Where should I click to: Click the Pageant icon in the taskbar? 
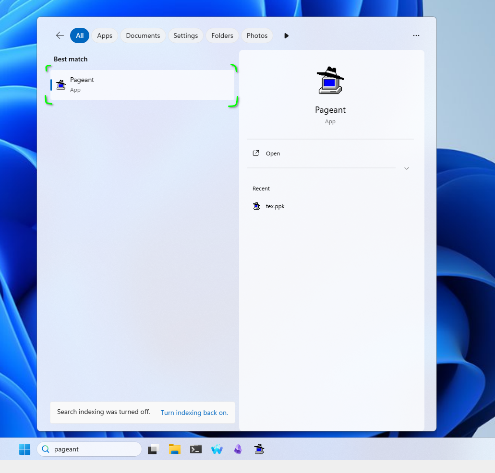[x=259, y=449]
